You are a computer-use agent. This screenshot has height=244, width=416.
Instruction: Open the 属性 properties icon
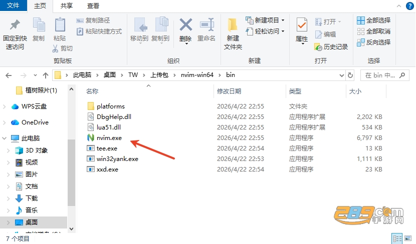tap(302, 25)
